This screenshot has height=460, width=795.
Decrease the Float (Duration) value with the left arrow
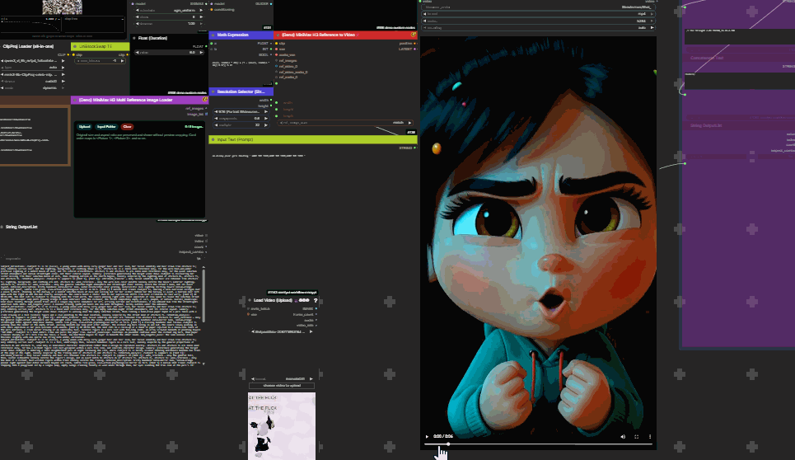point(138,52)
